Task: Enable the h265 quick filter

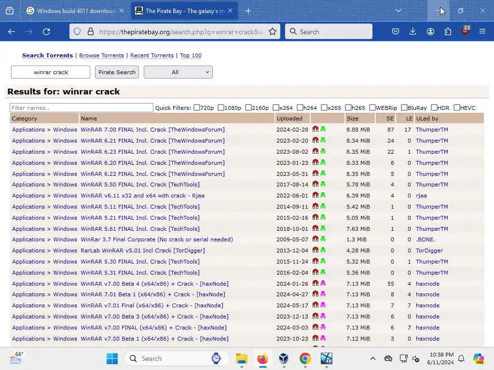Action: pyautogui.click(x=348, y=107)
